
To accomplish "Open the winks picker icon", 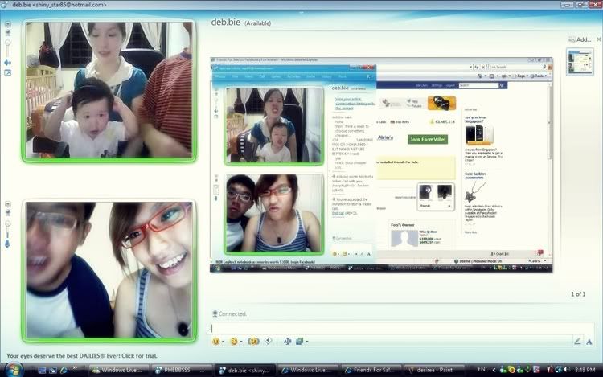I will 233,342.
